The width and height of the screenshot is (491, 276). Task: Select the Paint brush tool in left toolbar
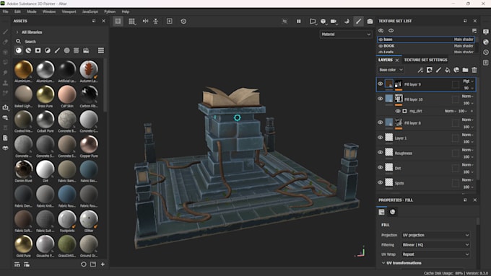pos(5,32)
